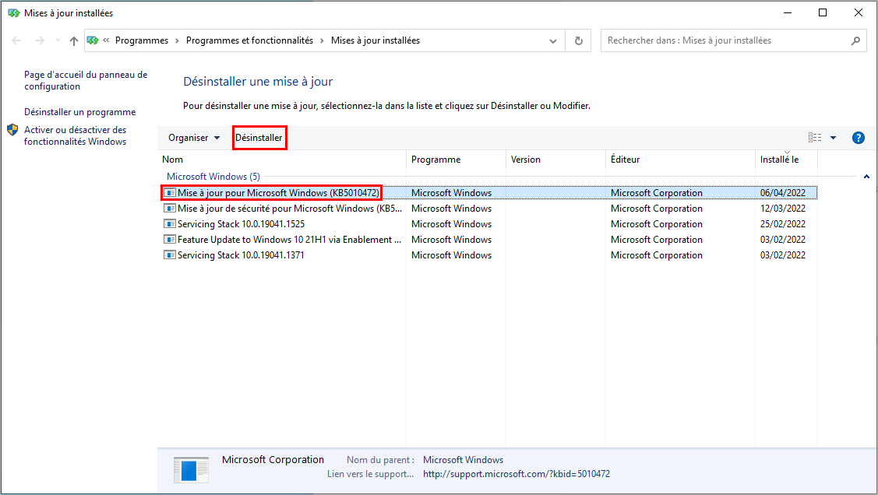This screenshot has width=878, height=495.
Task: Click the Forward navigation arrow
Action: pyautogui.click(x=39, y=40)
